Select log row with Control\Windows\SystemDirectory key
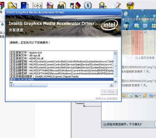The image size is (156, 138). pos(62,62)
